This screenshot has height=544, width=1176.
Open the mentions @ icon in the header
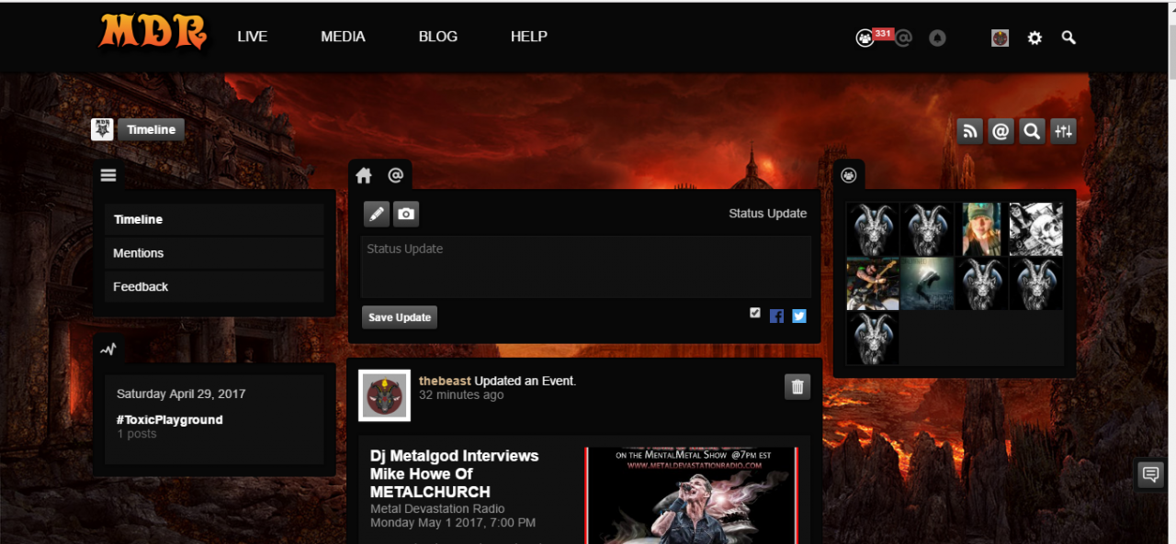click(903, 38)
